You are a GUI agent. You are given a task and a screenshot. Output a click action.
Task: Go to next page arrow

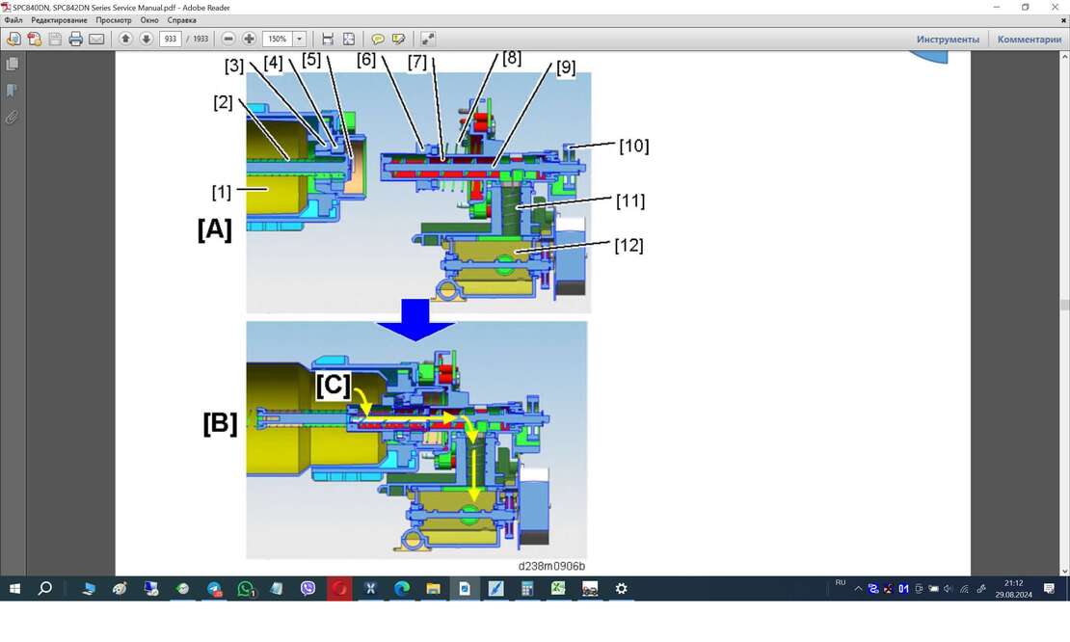point(147,40)
